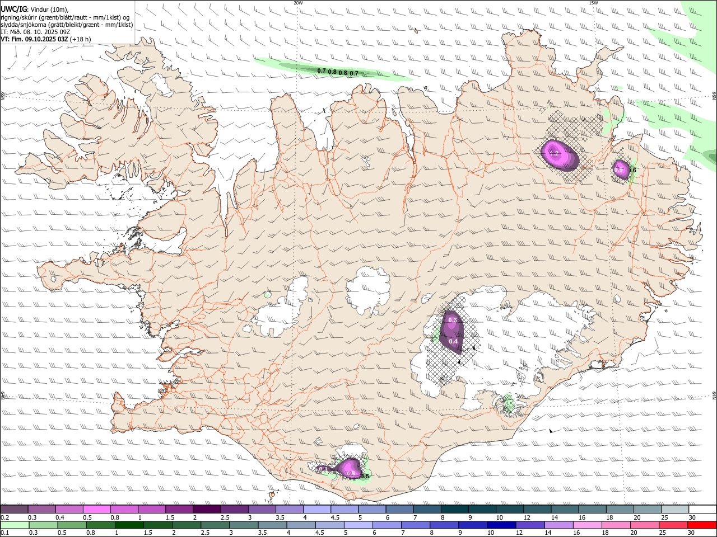This screenshot has width=717, height=537.
Task: Click the rigning/skúrir legend description line
Action: click(x=65, y=17)
